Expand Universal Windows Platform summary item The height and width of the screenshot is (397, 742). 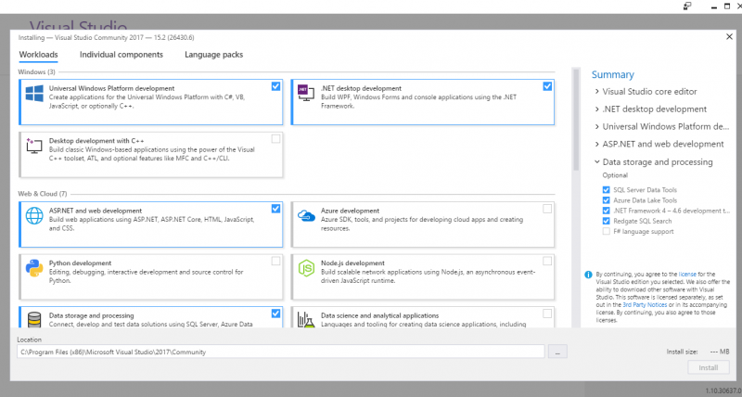597,127
